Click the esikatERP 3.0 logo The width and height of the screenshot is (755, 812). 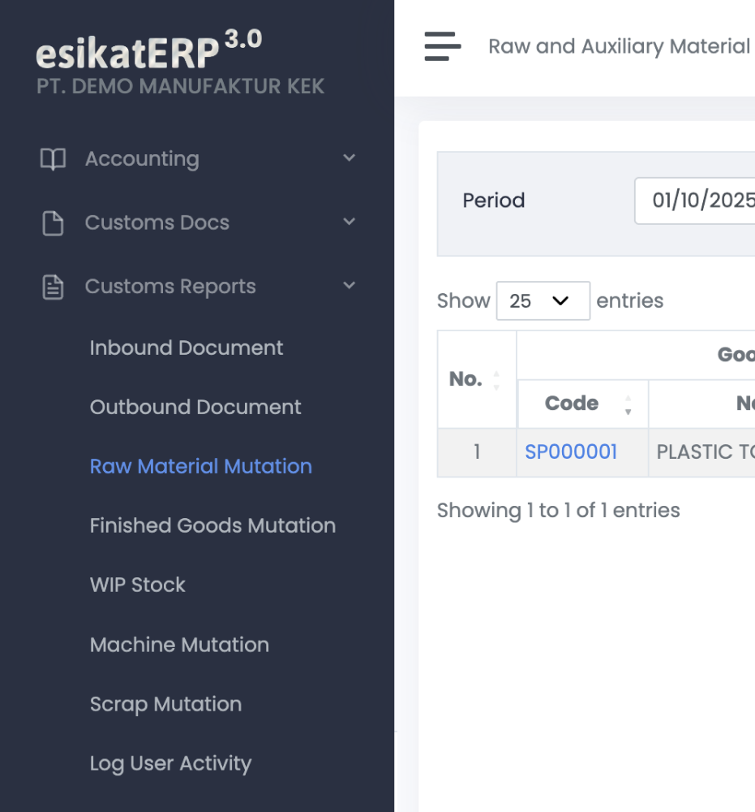pos(148,52)
